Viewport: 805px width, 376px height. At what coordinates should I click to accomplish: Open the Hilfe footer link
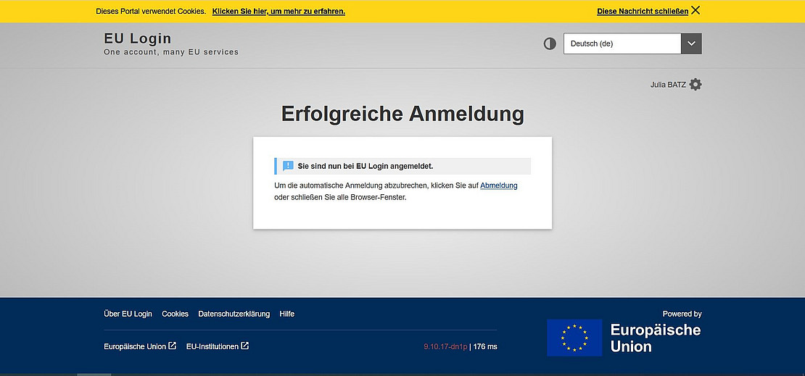click(286, 314)
